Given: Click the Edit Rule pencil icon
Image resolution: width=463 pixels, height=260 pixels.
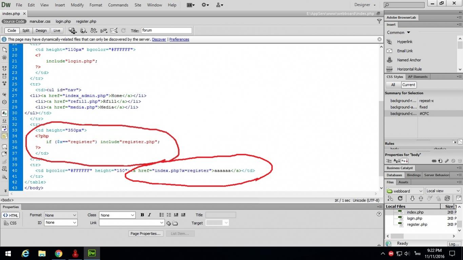Looking at the screenshot, I should tap(447, 161).
